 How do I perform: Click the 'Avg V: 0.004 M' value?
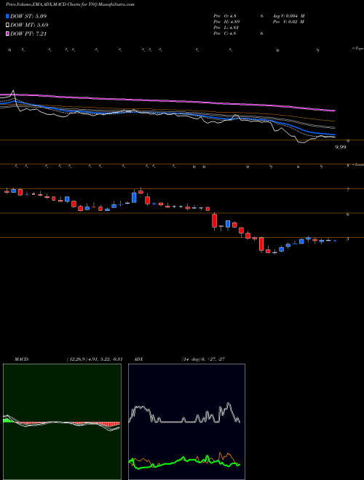click(x=288, y=16)
